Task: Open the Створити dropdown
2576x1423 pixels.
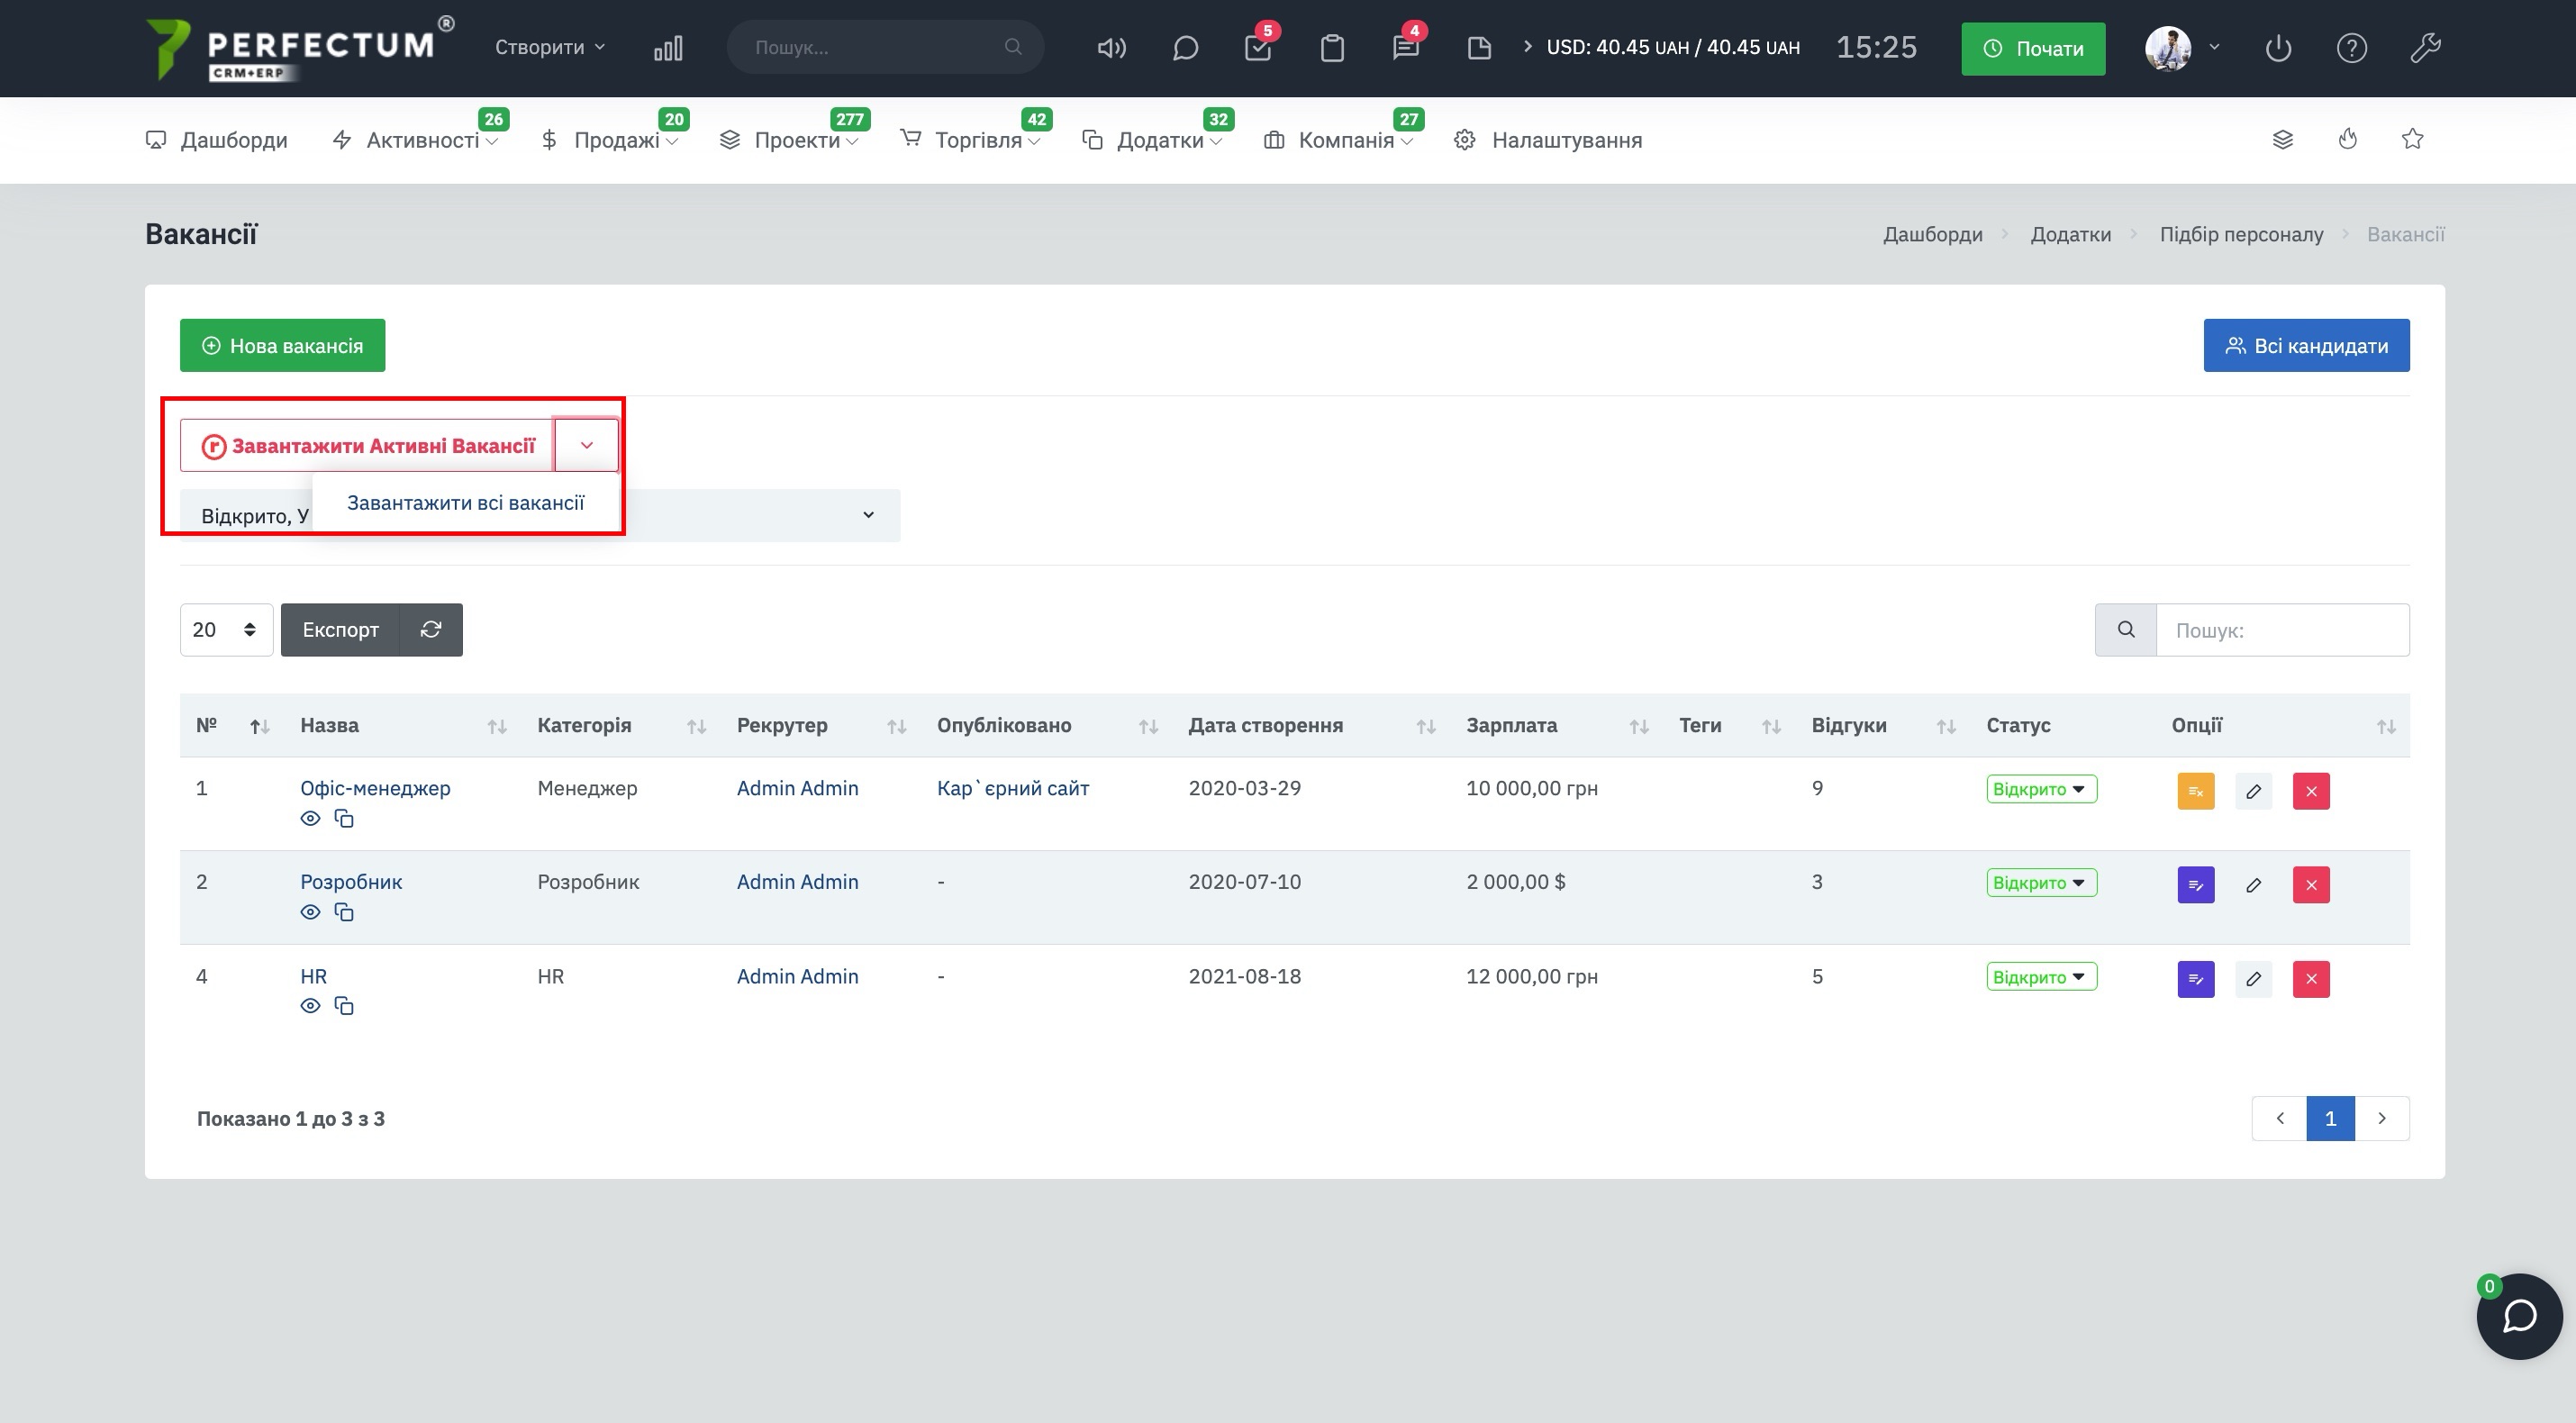Action: coord(550,47)
